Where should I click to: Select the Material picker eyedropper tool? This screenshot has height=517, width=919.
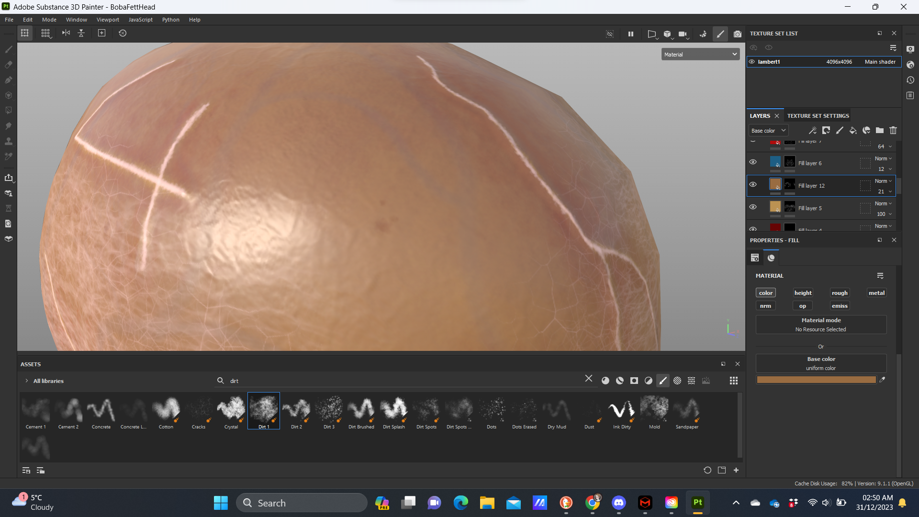coord(9,157)
